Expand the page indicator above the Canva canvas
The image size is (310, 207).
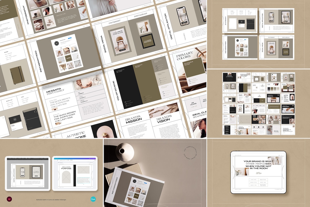point(60,163)
